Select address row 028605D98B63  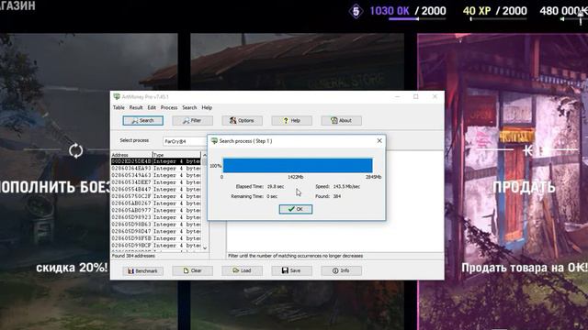tap(156, 224)
